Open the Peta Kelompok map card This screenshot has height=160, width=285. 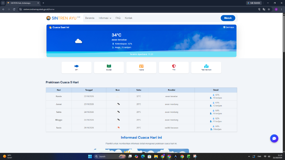point(206,67)
